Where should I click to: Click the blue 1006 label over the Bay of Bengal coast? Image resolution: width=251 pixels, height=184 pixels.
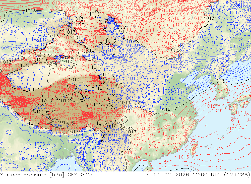pyautogui.click(x=53, y=160)
